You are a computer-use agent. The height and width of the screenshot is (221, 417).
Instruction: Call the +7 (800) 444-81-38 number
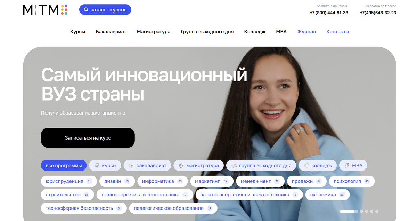coord(329,13)
